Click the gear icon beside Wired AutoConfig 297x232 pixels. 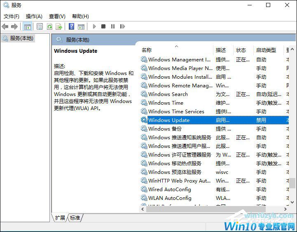click(144, 189)
